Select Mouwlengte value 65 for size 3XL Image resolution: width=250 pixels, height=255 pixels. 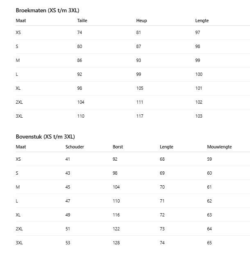click(x=209, y=243)
